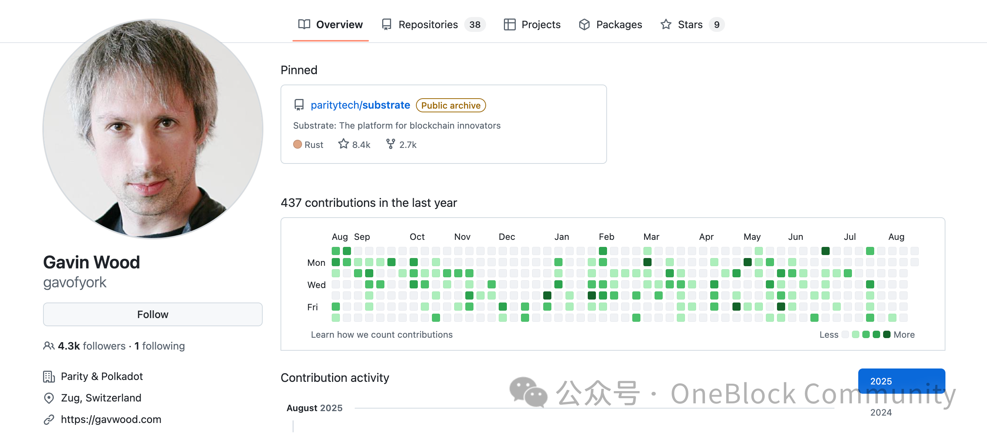Click the followers people icon
Screen dimensions: 987x433
point(49,346)
